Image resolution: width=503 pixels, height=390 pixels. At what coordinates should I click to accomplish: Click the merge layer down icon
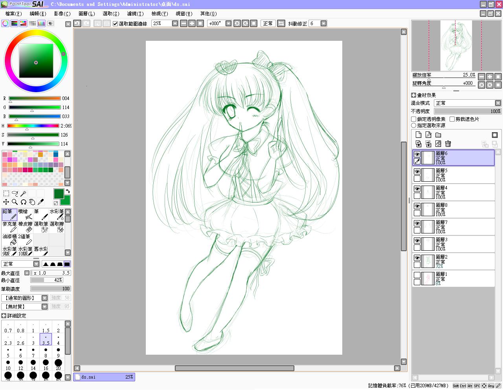tap(419, 144)
